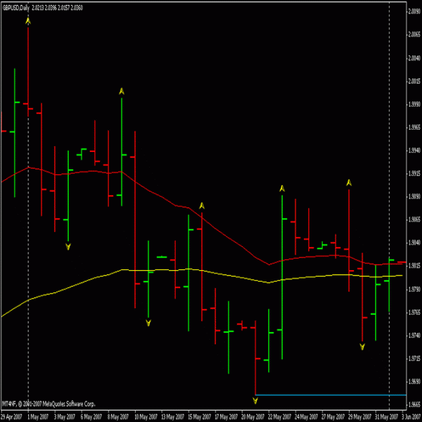
Task: Click the 10 May 2007 date label
Action: 146,417
